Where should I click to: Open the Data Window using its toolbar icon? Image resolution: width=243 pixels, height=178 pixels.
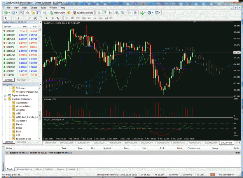coord(28,13)
